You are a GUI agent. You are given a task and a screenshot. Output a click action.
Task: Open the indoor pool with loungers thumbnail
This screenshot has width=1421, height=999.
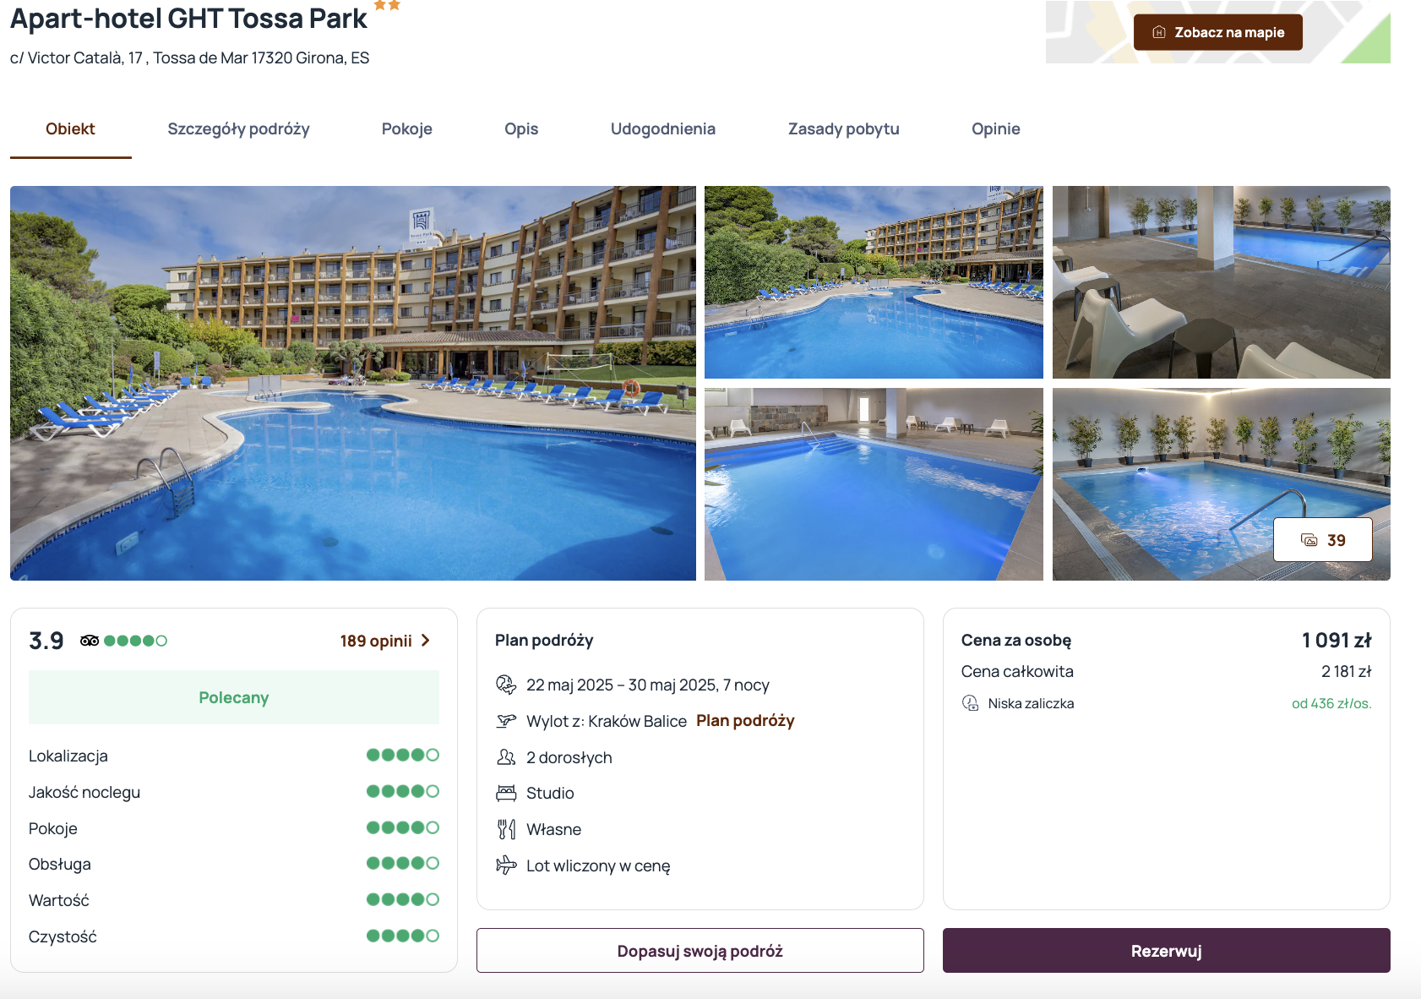(1222, 282)
